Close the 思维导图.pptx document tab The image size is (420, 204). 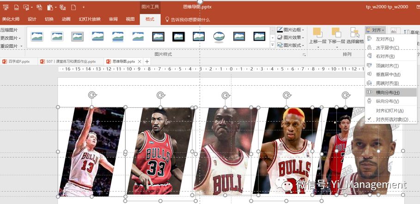[139, 61]
